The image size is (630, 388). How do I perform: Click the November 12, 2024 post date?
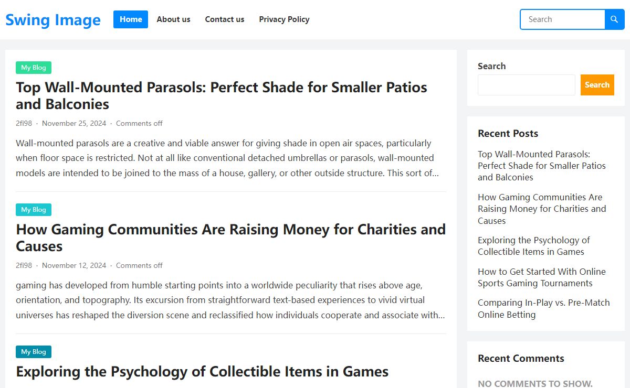click(x=74, y=265)
